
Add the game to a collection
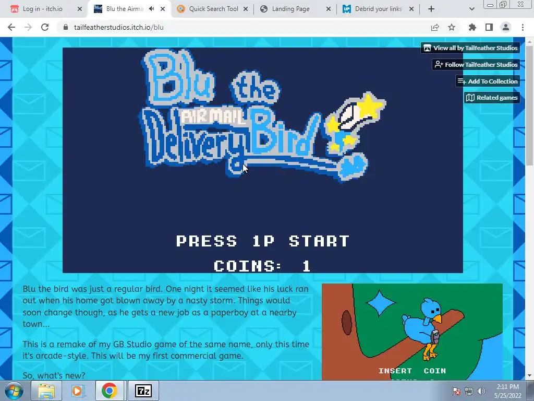pos(488,81)
